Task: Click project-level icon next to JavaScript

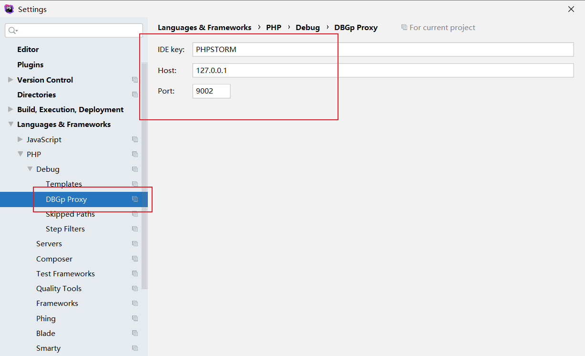Action: (x=135, y=139)
